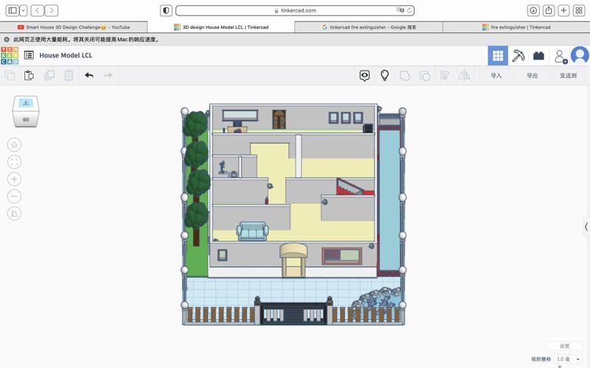Switch to tinkercad fire extinguisher Google tab
This screenshot has height=368, width=590.
tap(369, 27)
